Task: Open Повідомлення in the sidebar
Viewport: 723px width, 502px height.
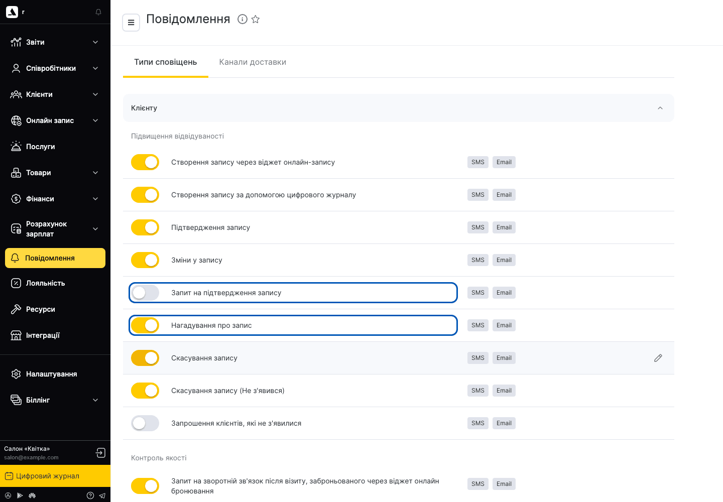Action: click(55, 258)
